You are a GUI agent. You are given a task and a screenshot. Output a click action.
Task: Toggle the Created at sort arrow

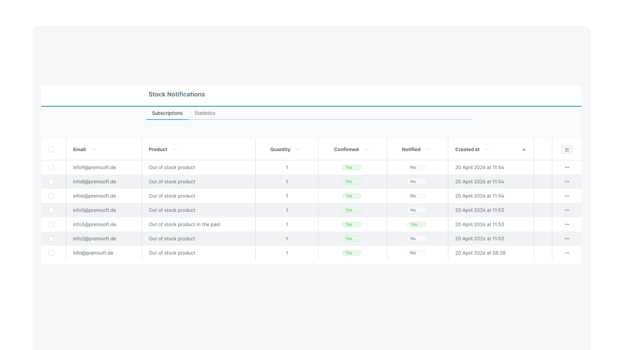524,150
